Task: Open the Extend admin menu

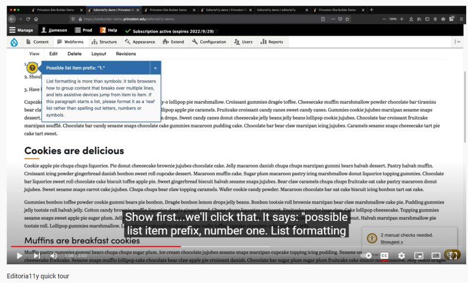Action: pos(173,42)
